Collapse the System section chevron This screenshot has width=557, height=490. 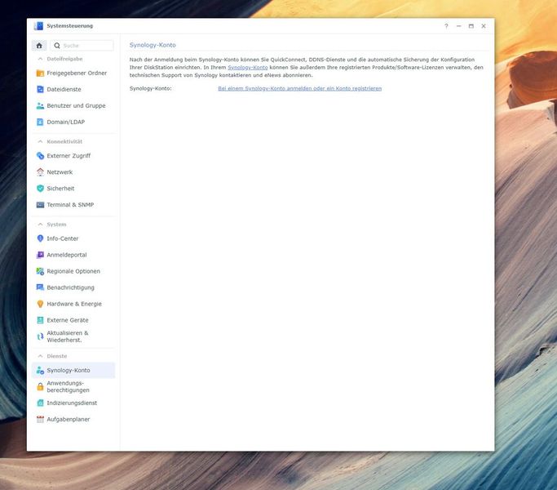(40, 225)
